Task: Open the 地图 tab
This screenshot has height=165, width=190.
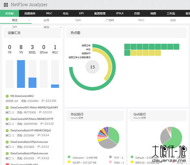Action: point(153,13)
